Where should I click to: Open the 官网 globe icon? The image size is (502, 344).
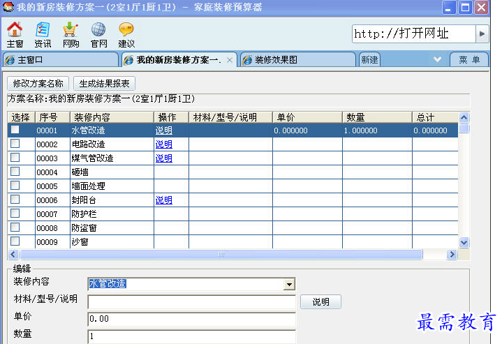click(98, 35)
